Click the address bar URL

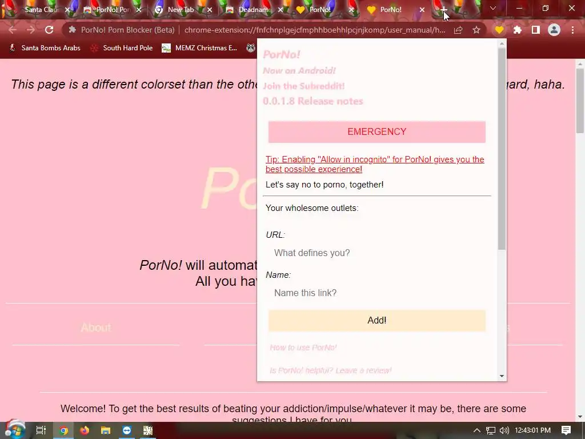click(x=315, y=30)
